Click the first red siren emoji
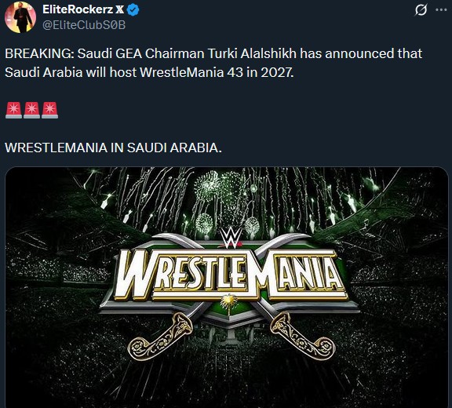452x408 pixels. (13, 110)
